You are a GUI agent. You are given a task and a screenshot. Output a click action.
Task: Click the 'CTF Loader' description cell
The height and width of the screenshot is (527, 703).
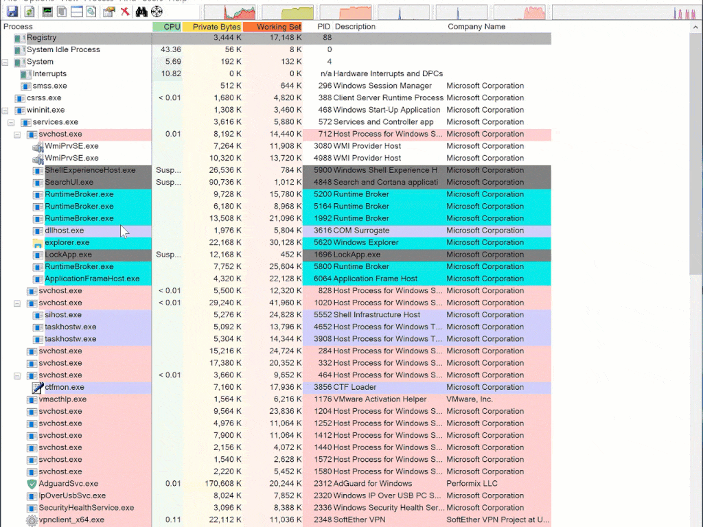click(355, 387)
